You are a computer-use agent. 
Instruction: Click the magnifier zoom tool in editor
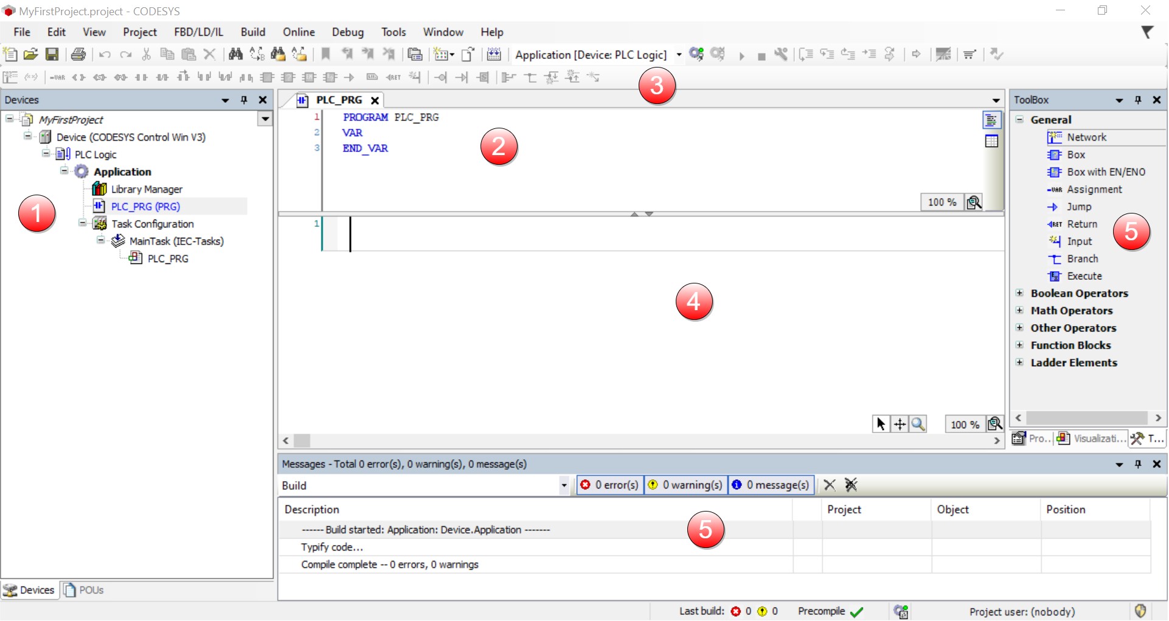(918, 425)
